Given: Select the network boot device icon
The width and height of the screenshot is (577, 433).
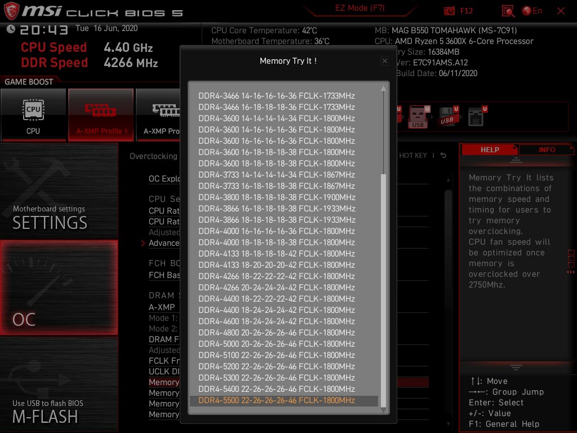Looking at the screenshot, I should click(x=477, y=116).
